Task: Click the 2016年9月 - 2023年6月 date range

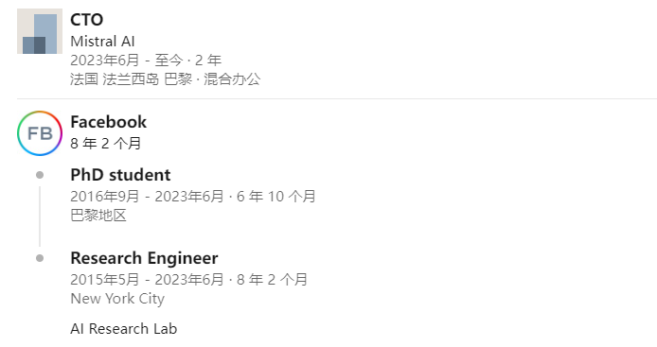Action: [147, 197]
